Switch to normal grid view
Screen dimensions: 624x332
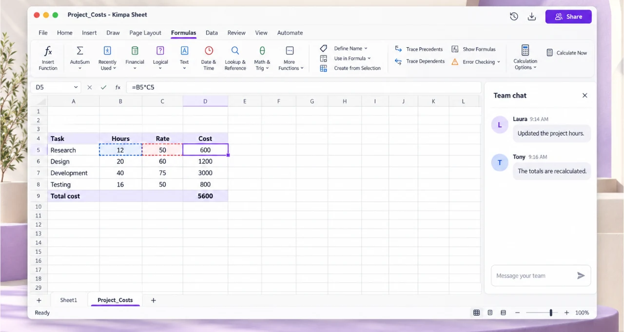click(x=476, y=312)
